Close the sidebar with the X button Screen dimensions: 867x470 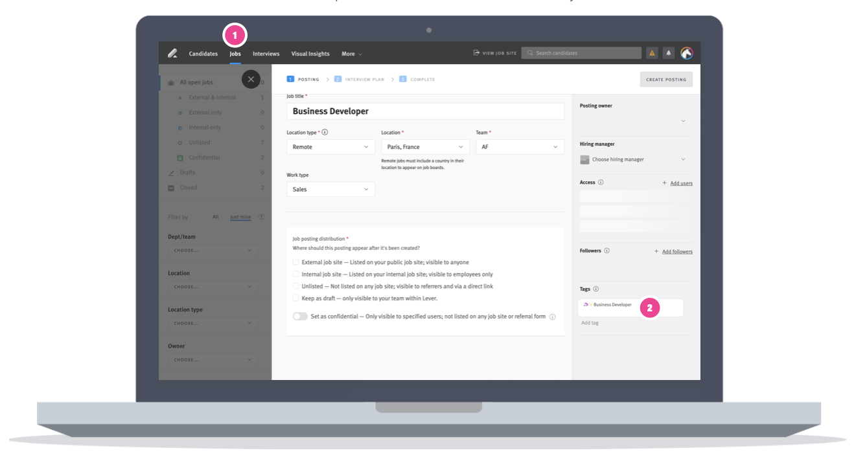[251, 80]
